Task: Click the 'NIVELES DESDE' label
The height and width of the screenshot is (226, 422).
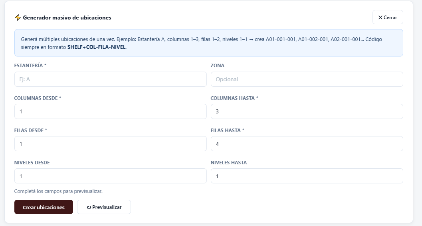Action: 32,162
